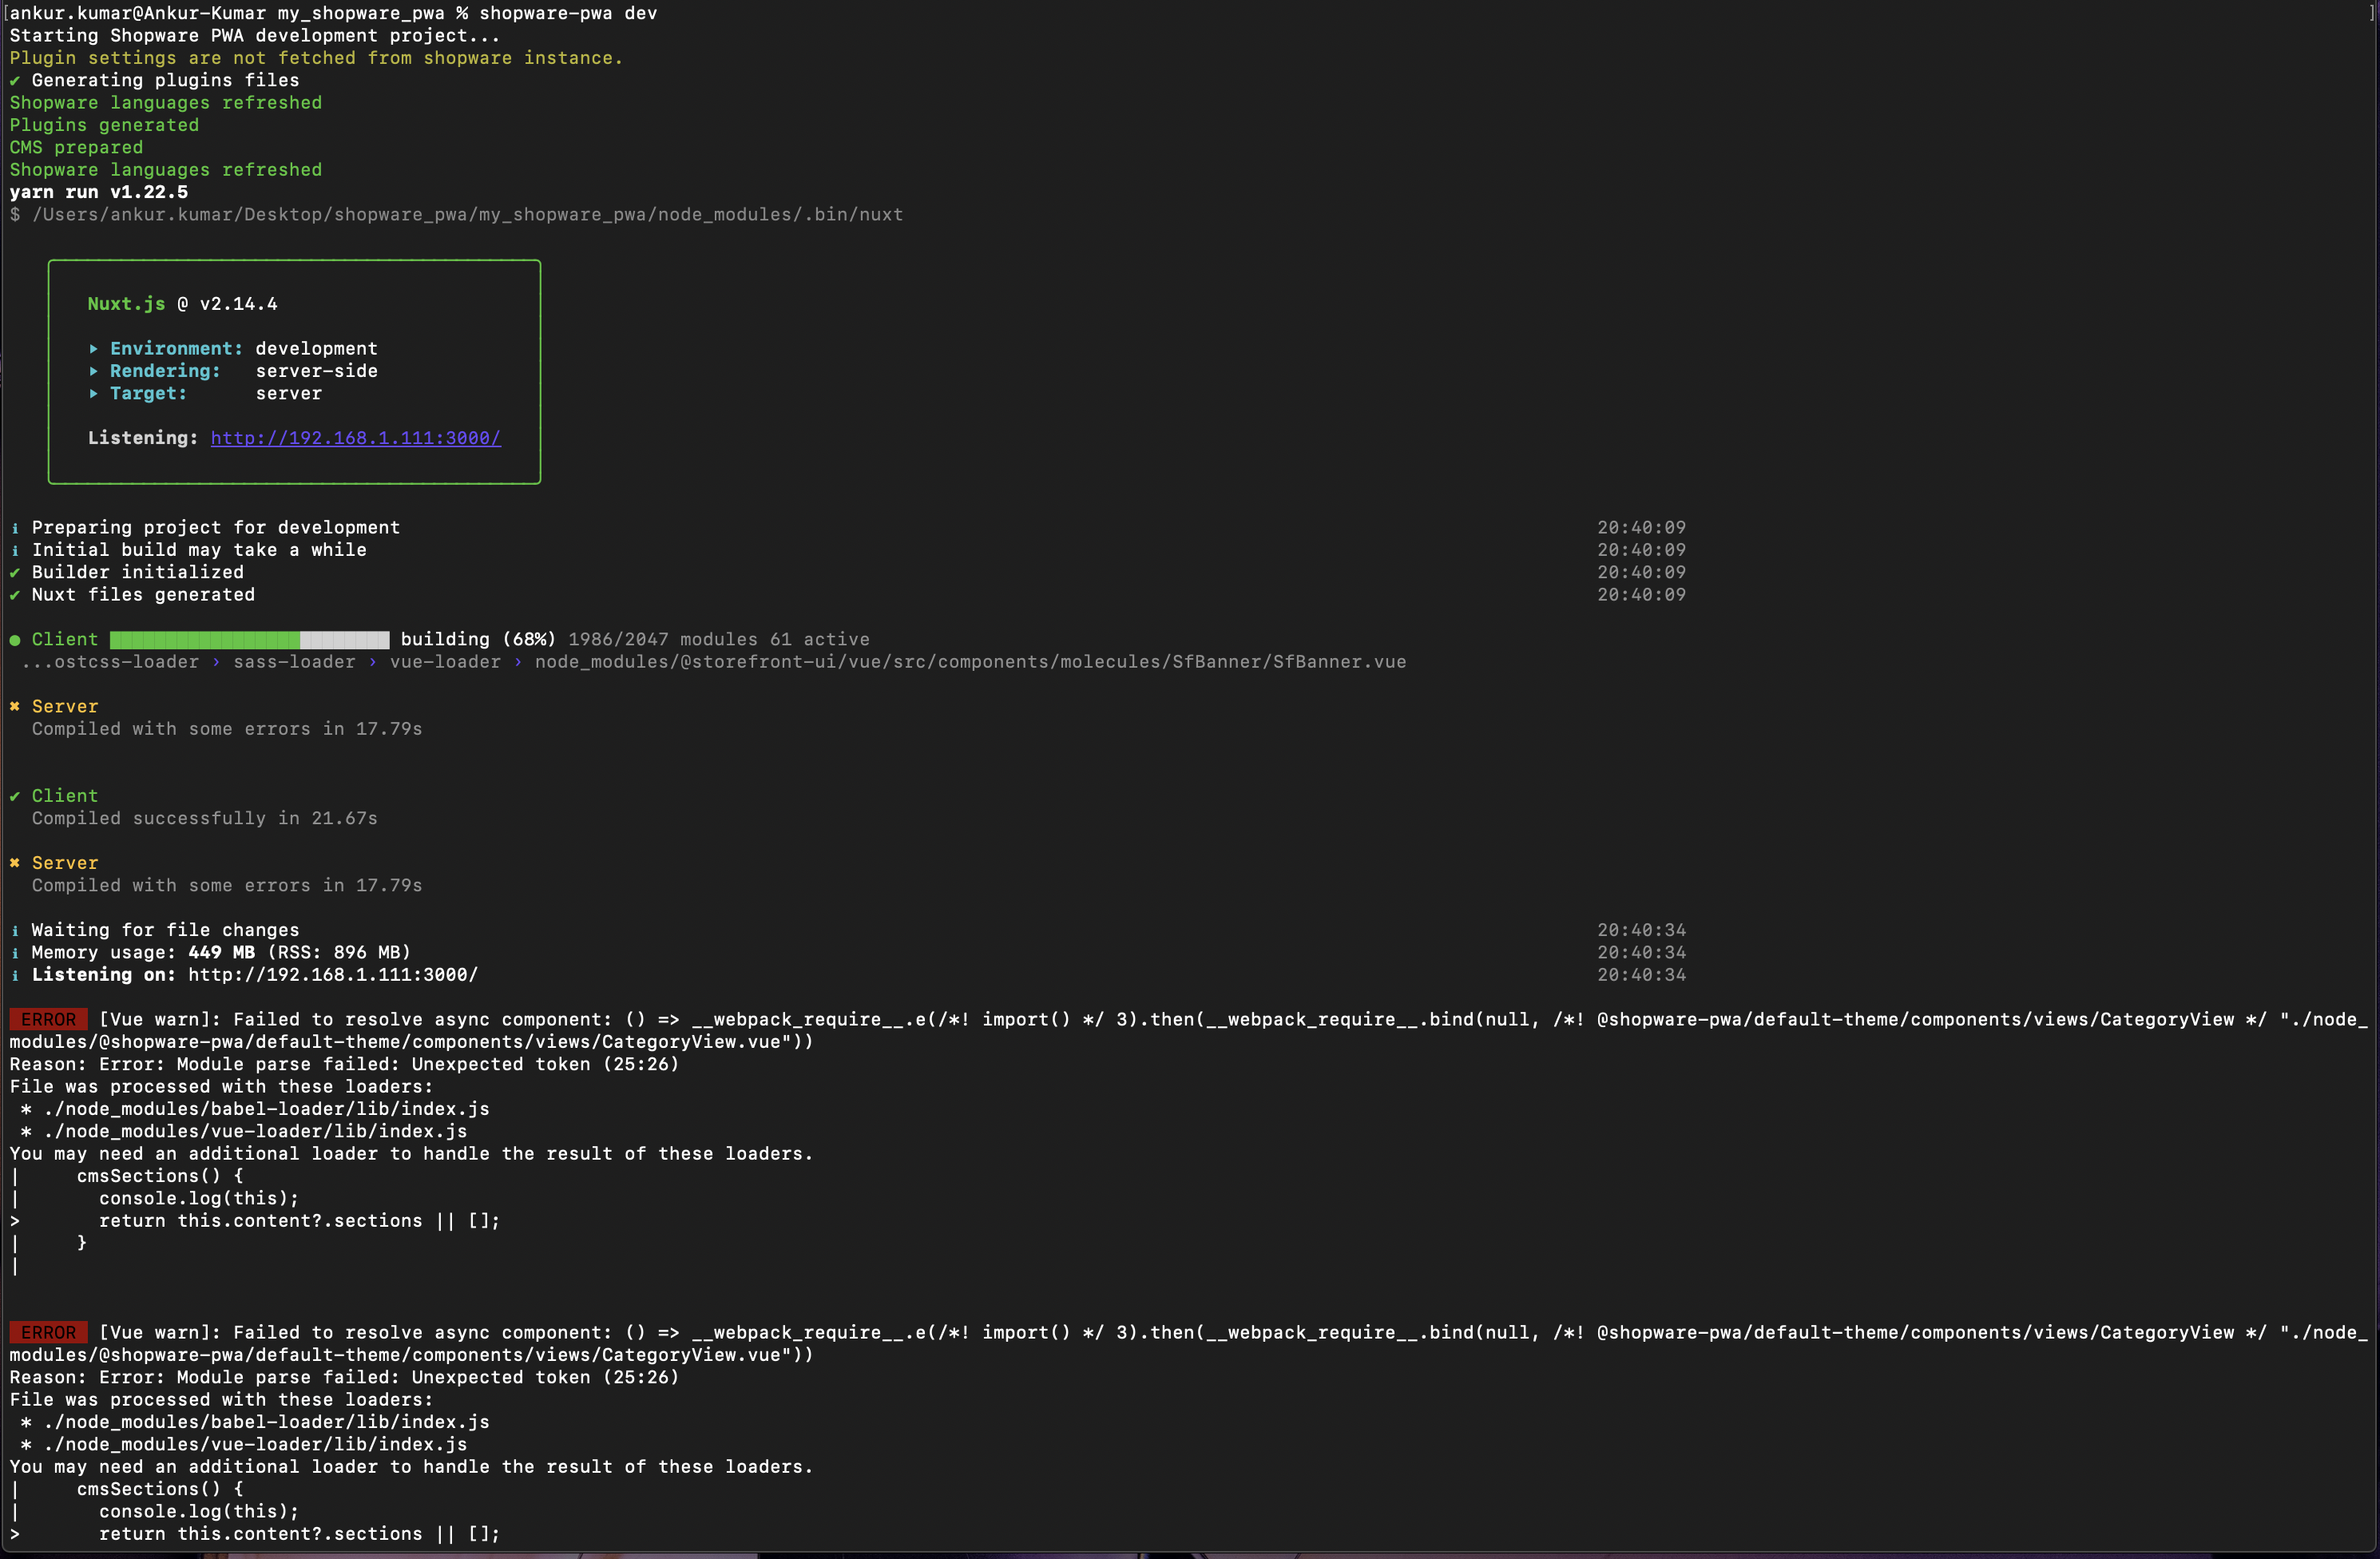
Task: Click the checkmark beside Generating plugins files
Action: (x=15, y=81)
